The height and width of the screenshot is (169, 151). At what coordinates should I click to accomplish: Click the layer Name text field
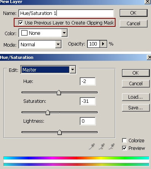pyautogui.click(x=66, y=13)
